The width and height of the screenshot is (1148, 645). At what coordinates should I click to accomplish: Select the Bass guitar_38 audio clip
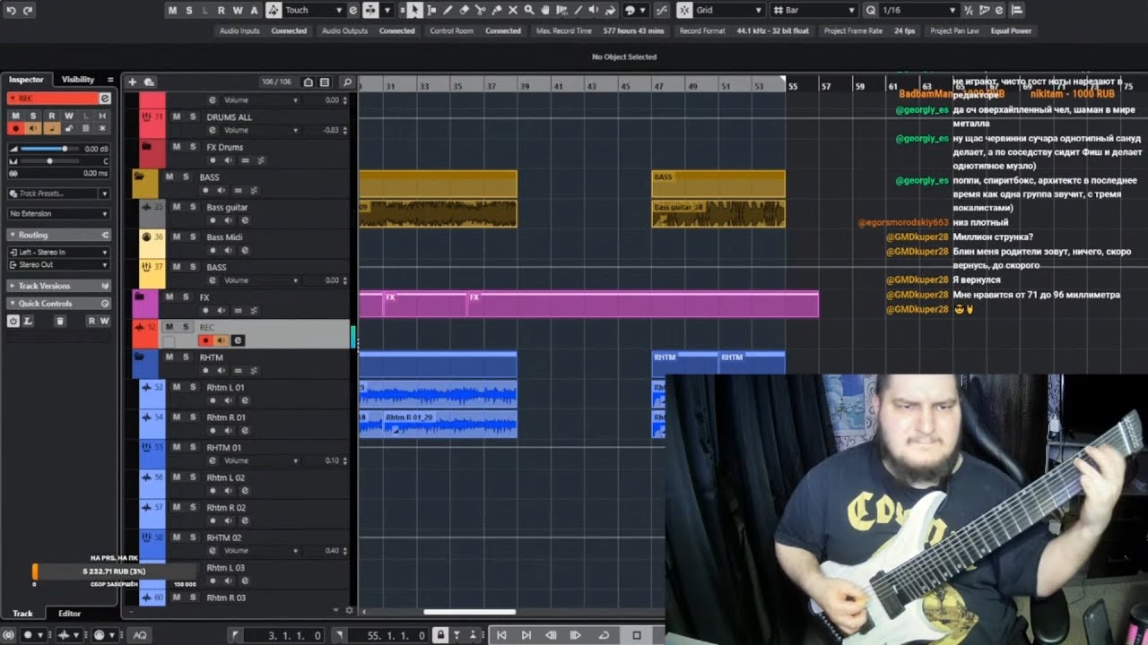717,213
